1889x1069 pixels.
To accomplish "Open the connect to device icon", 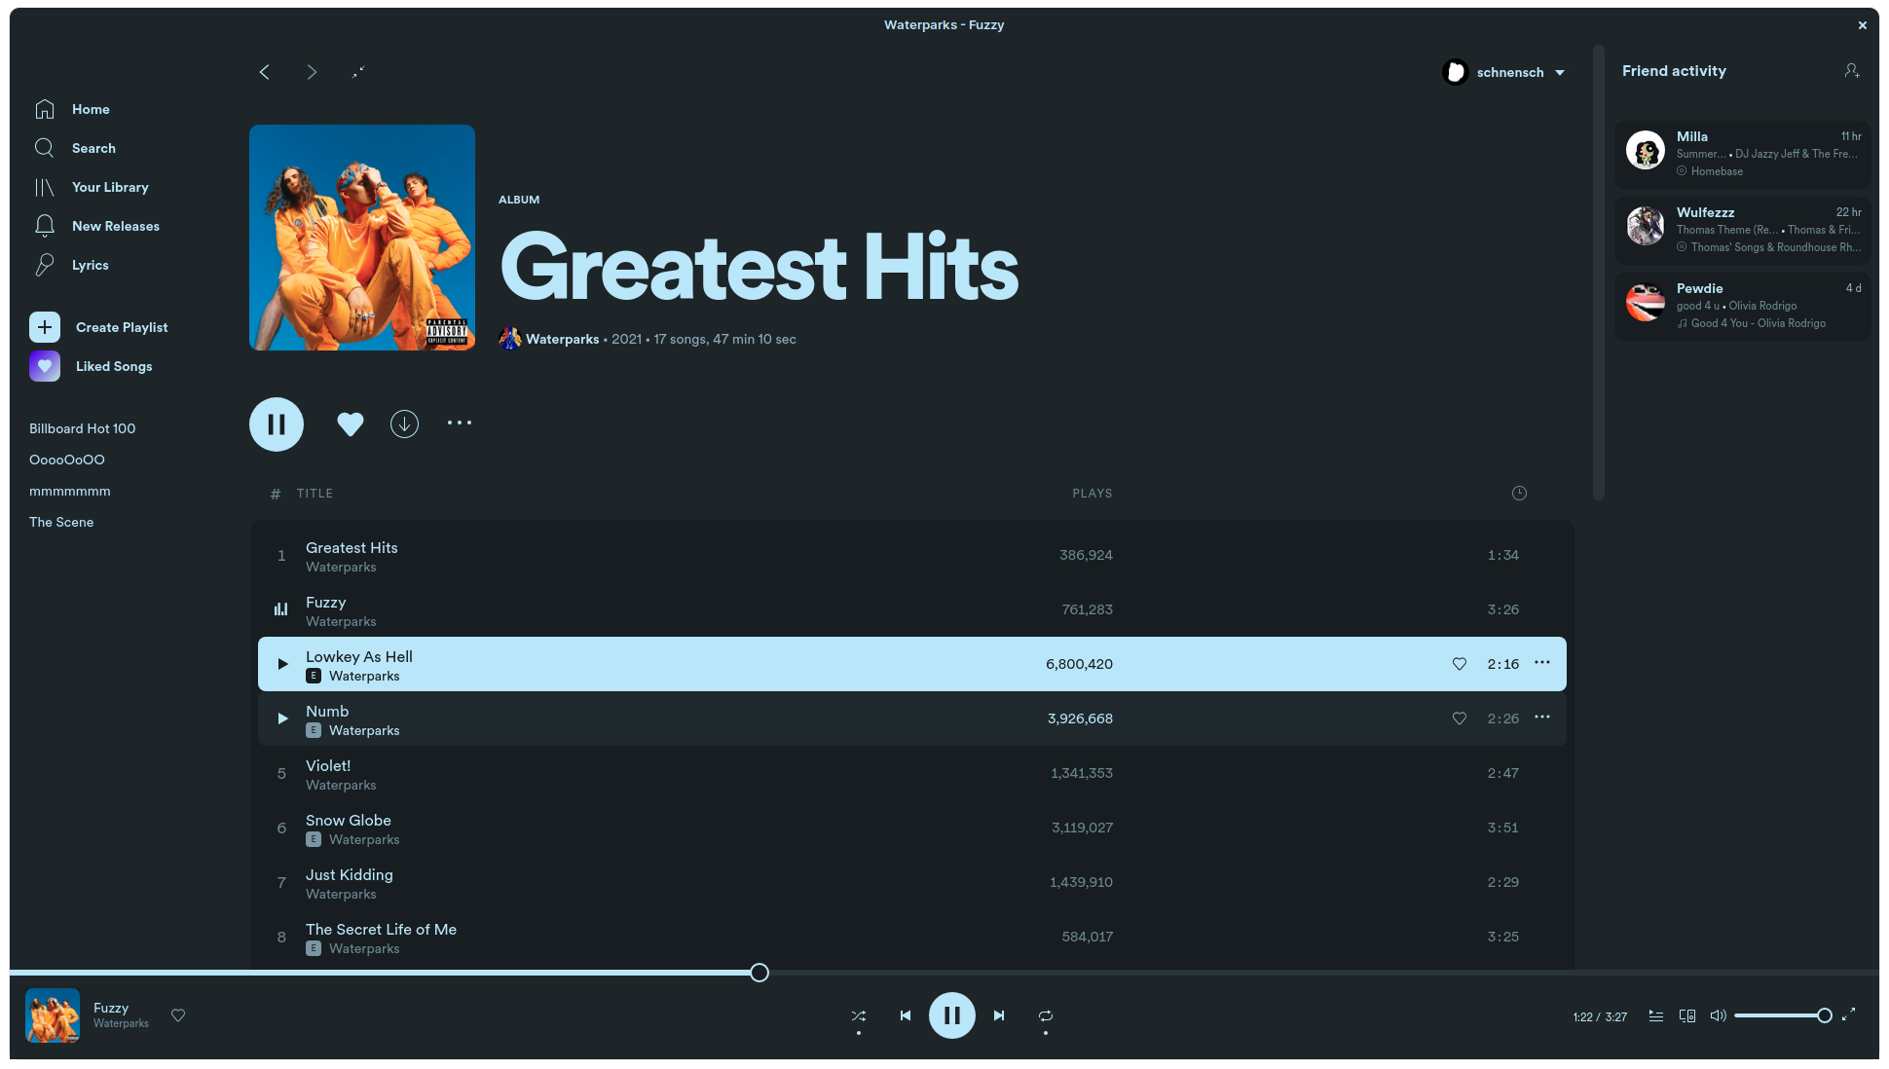I will tap(1687, 1015).
